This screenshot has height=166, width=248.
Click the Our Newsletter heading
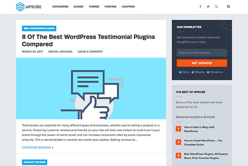(189, 27)
